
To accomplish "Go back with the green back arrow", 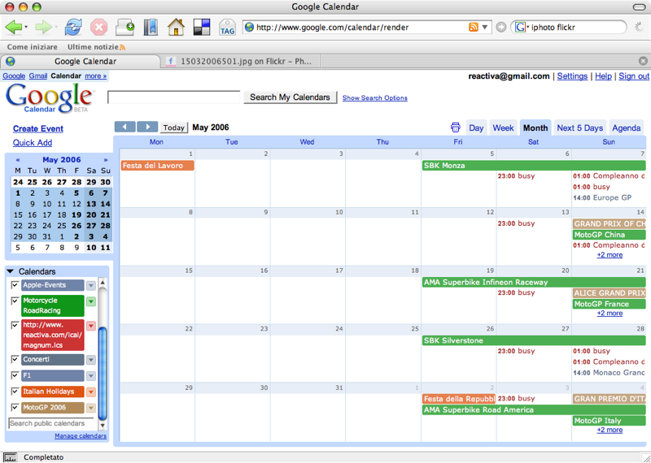I will [x=13, y=28].
